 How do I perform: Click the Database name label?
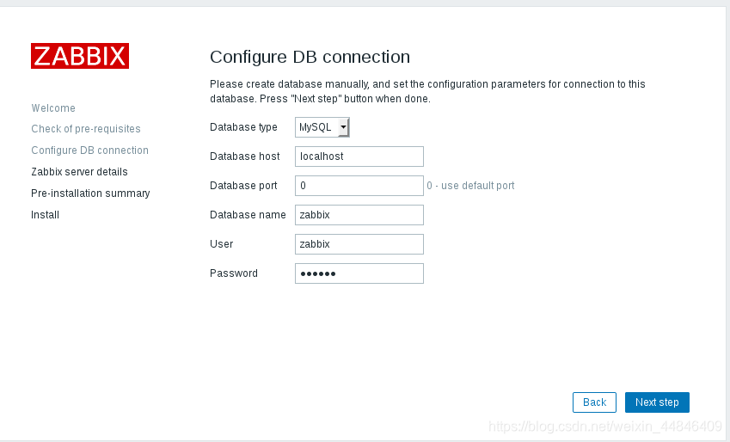point(248,215)
